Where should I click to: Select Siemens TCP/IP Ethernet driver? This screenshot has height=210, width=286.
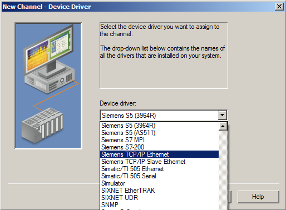point(160,154)
